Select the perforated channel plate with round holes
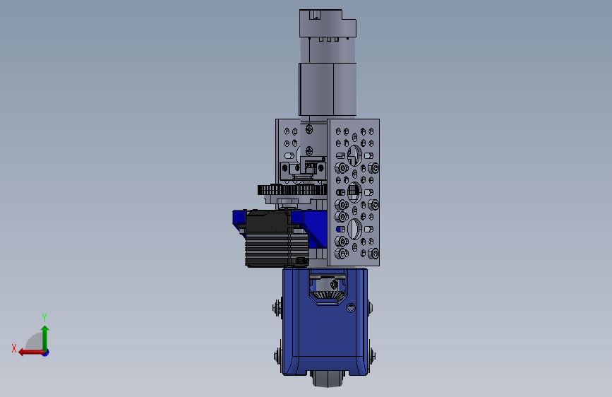 click(354, 192)
